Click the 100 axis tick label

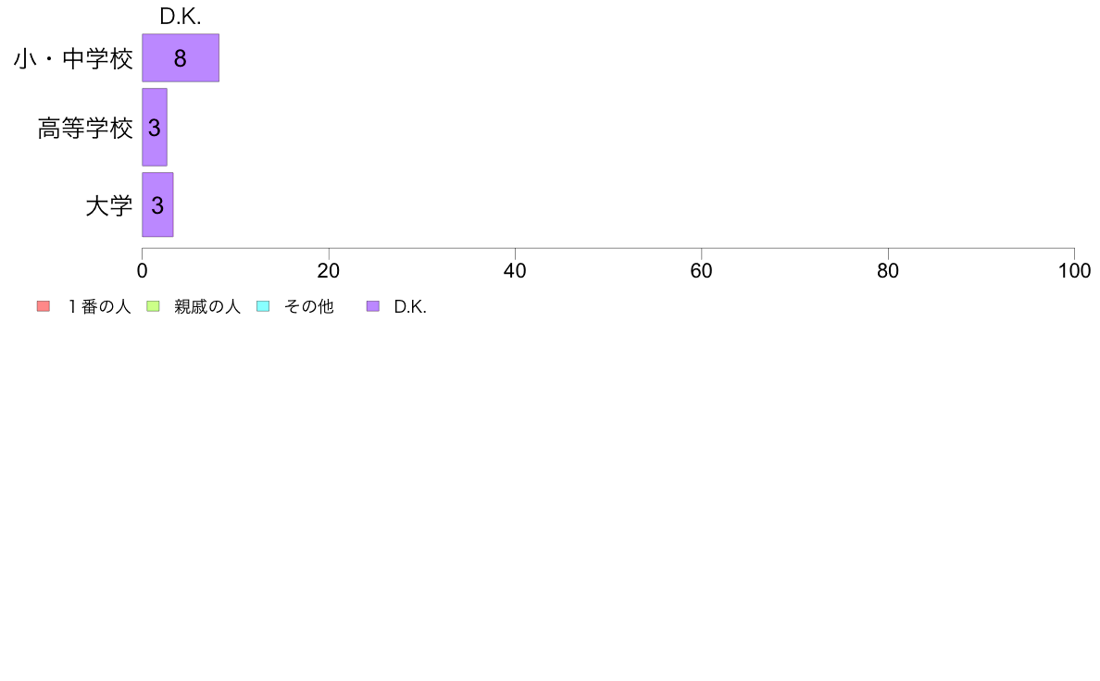1074,271
